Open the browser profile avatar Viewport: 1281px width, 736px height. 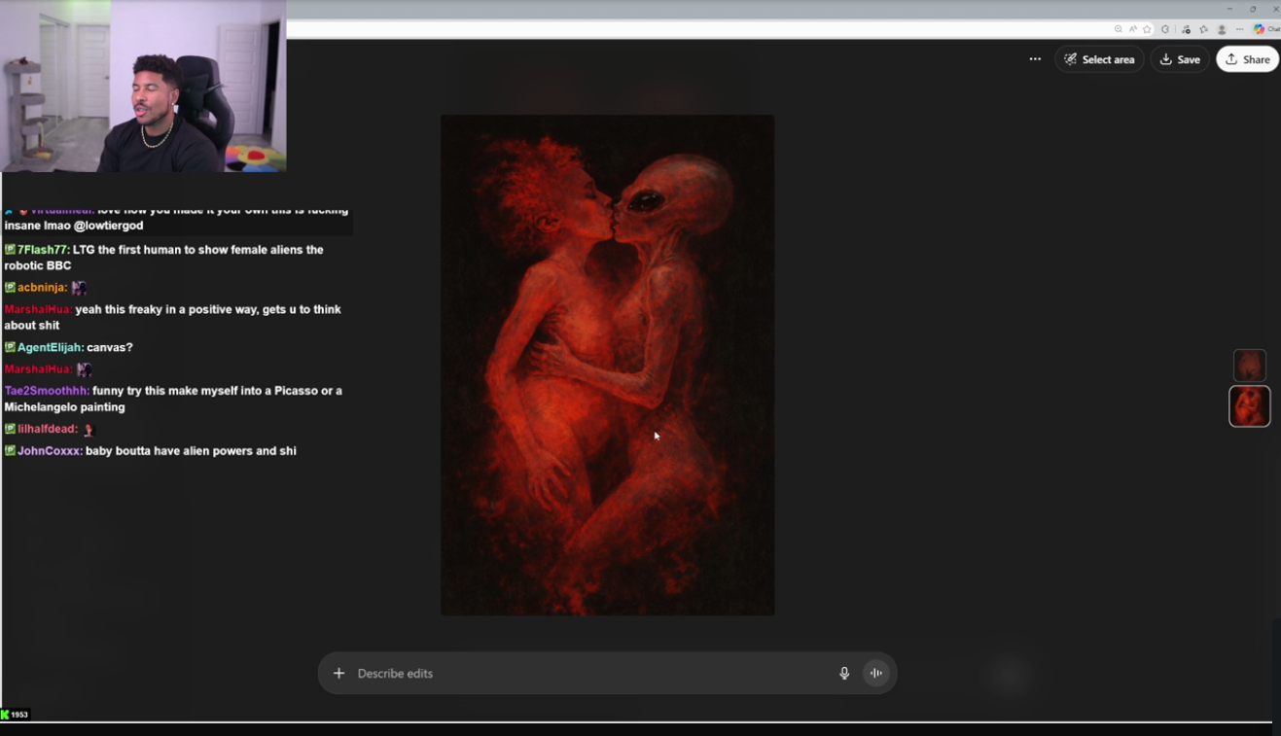1222,29
